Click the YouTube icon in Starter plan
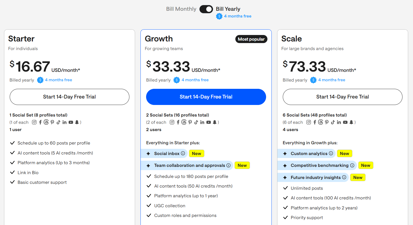Viewport: 413px width, 225px height. click(x=71, y=122)
